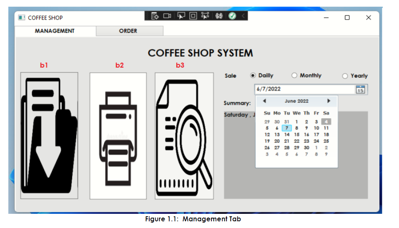Click the b2 printer image button
The height and width of the screenshot is (228, 399).
pos(118,136)
